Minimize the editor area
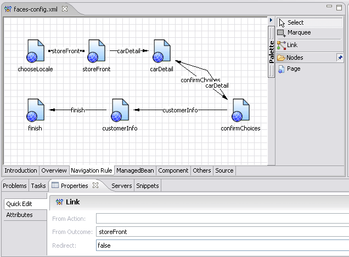The height and width of the screenshot is (257, 349). click(x=329, y=7)
